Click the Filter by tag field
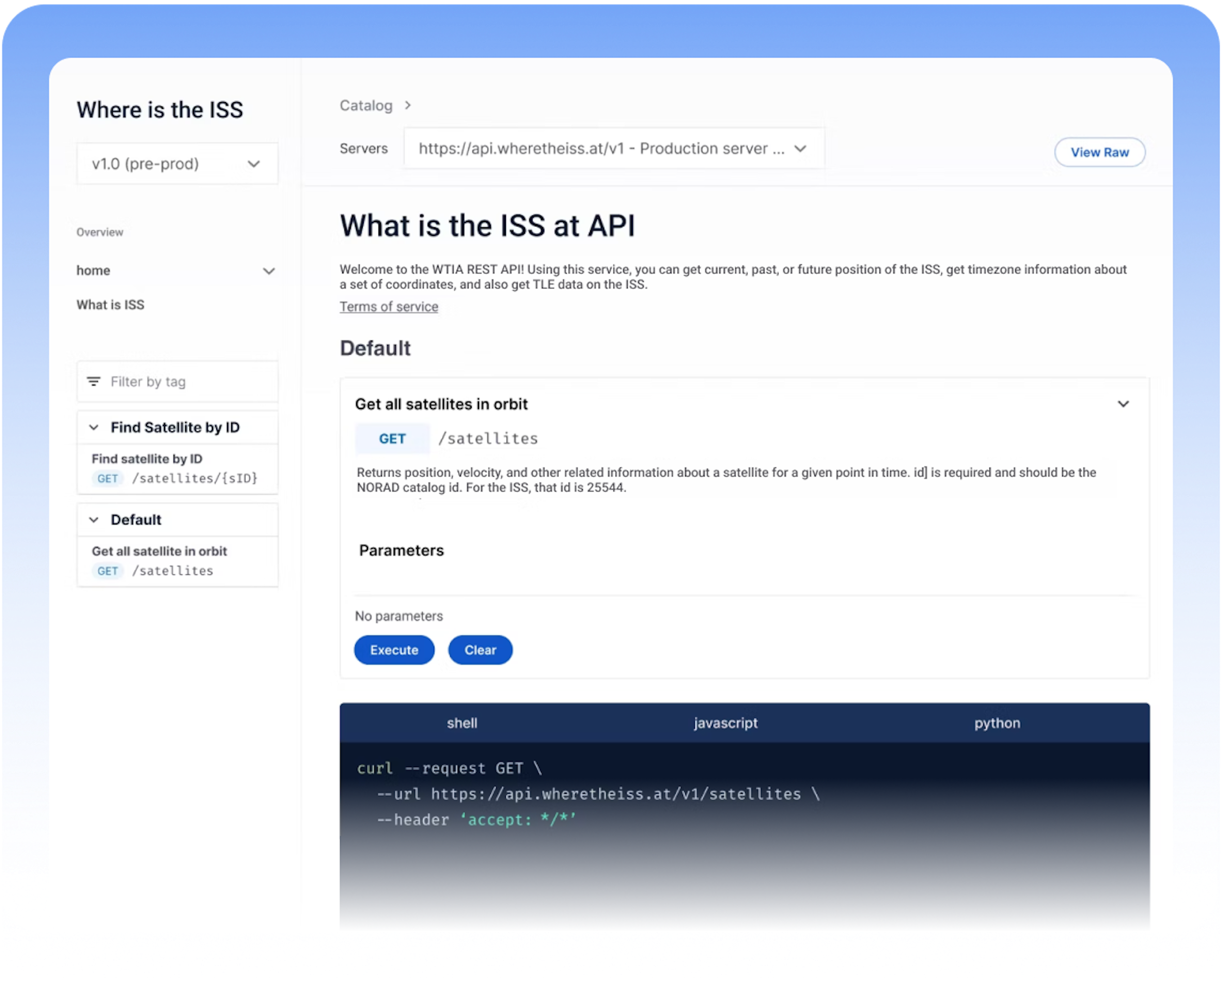This screenshot has width=1222, height=992. click(189, 382)
